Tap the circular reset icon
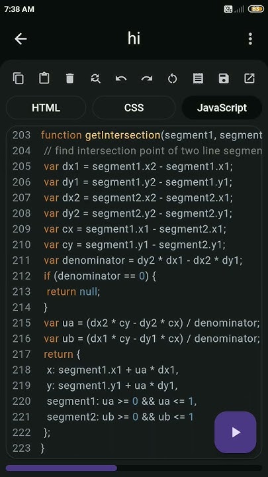268x477 pixels. (172, 79)
